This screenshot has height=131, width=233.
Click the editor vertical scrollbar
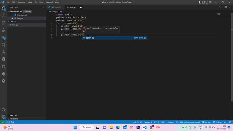[x=232, y=57]
